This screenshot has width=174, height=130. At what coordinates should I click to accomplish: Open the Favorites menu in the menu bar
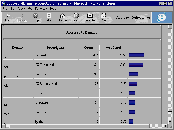pyautogui.click(x=41, y=9)
